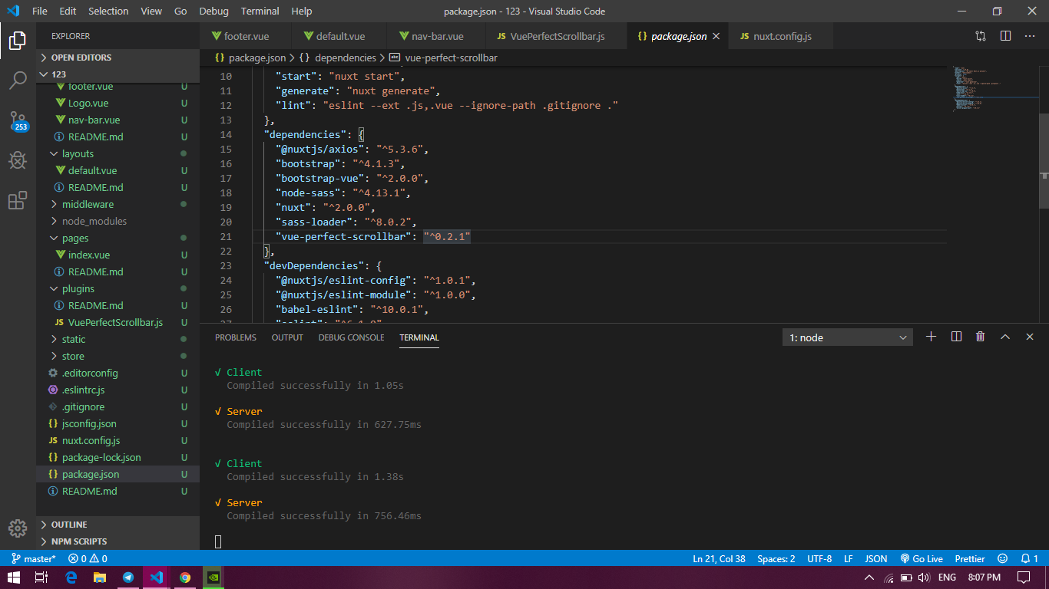This screenshot has height=589, width=1049.
Task: Open the ENG language indicator in tray
Action: pos(947,577)
